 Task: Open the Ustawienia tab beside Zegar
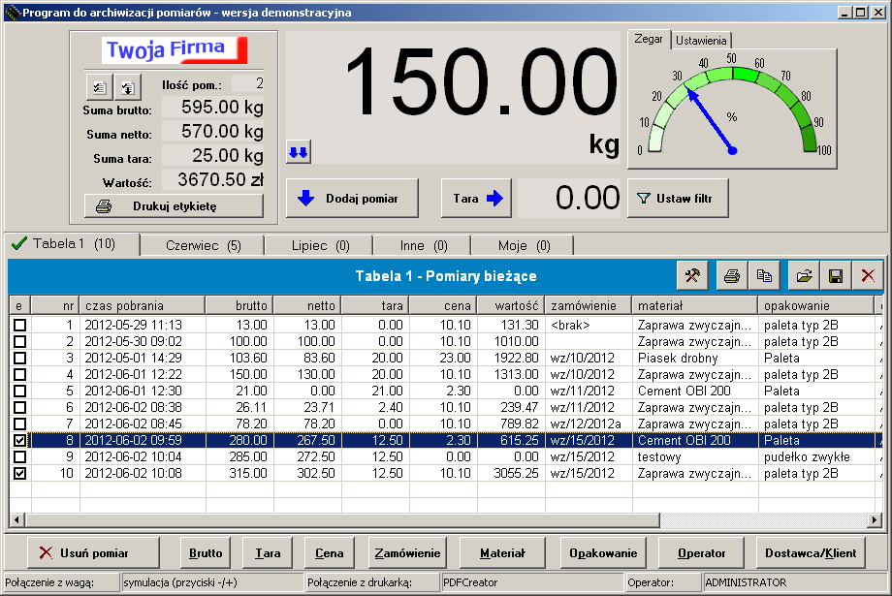pos(702,41)
